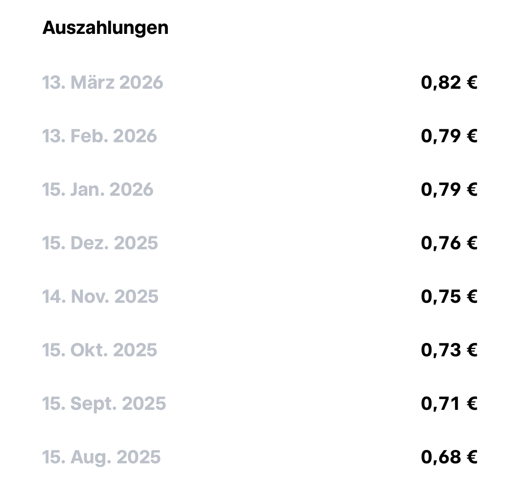Screen dimensions: 521x495
Task: Click the Auszahlungen heading
Action: click(x=106, y=28)
